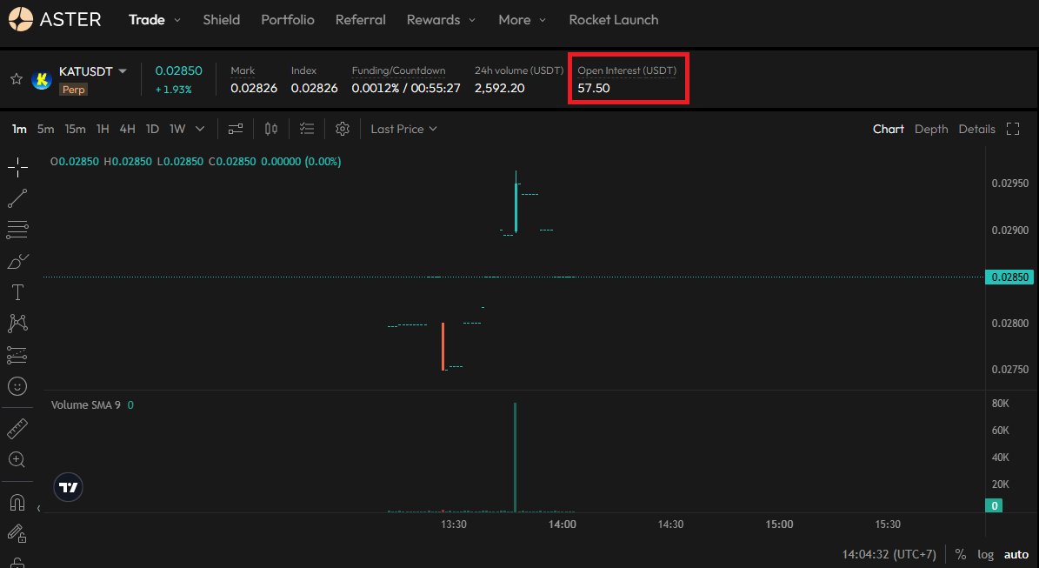This screenshot has width=1039, height=568.
Task: Open chart settings gear icon
Action: tap(343, 129)
